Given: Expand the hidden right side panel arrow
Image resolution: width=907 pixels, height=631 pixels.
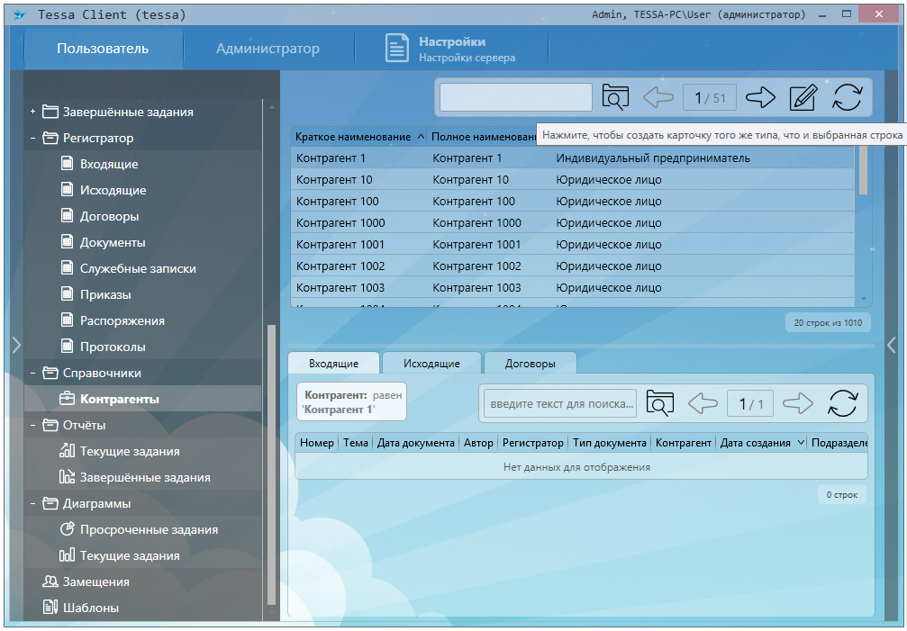Looking at the screenshot, I should pos(892,345).
